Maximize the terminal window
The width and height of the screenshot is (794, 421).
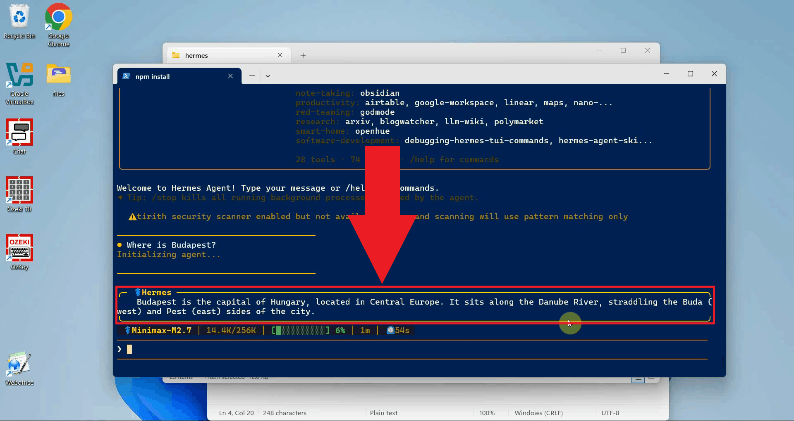coord(690,74)
